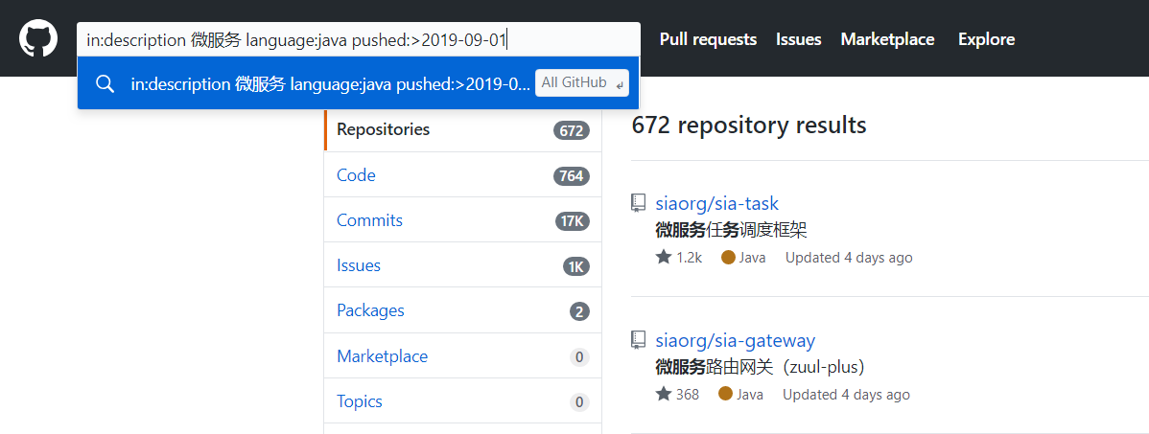Click the 672 repository results heading
Viewport: 1149px width, 434px height.
[749, 126]
